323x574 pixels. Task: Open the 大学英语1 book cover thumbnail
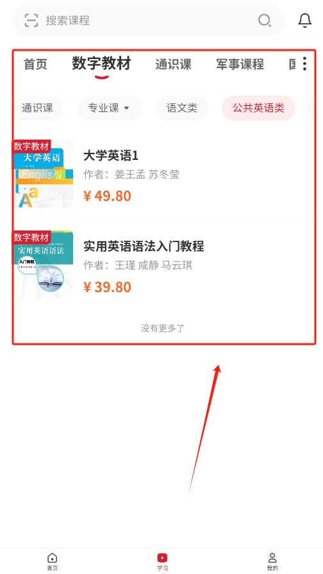(x=43, y=173)
